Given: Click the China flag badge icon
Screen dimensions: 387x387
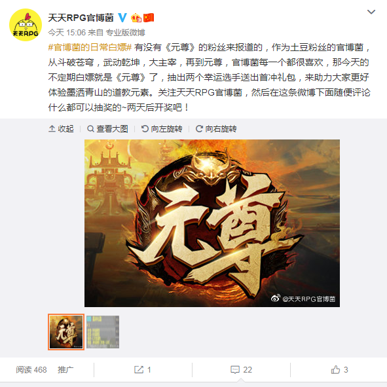Looking at the screenshot, I should coord(149,18).
